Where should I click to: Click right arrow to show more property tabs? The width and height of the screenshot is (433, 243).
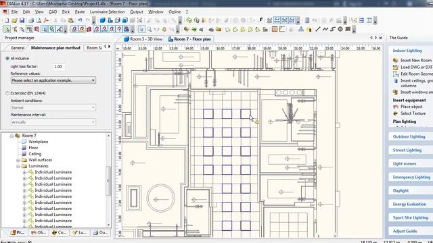pos(110,47)
